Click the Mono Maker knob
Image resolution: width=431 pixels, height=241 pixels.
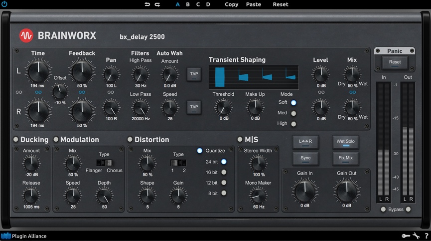[x=258, y=196]
